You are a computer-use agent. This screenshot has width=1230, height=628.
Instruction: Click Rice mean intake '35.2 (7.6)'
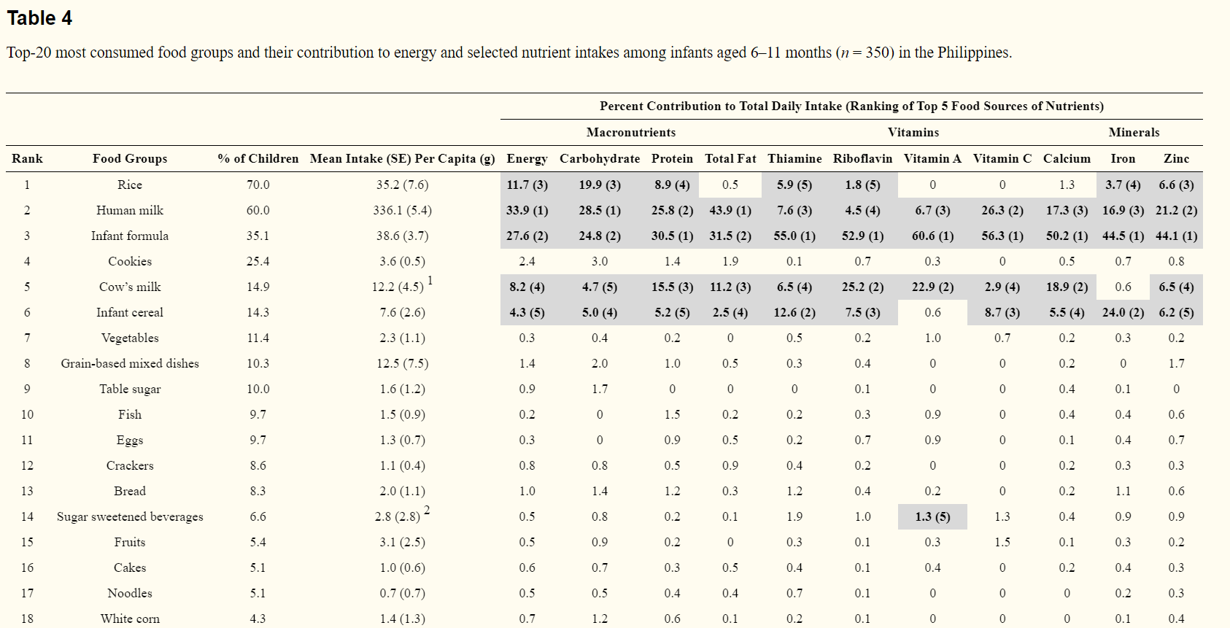403,185
